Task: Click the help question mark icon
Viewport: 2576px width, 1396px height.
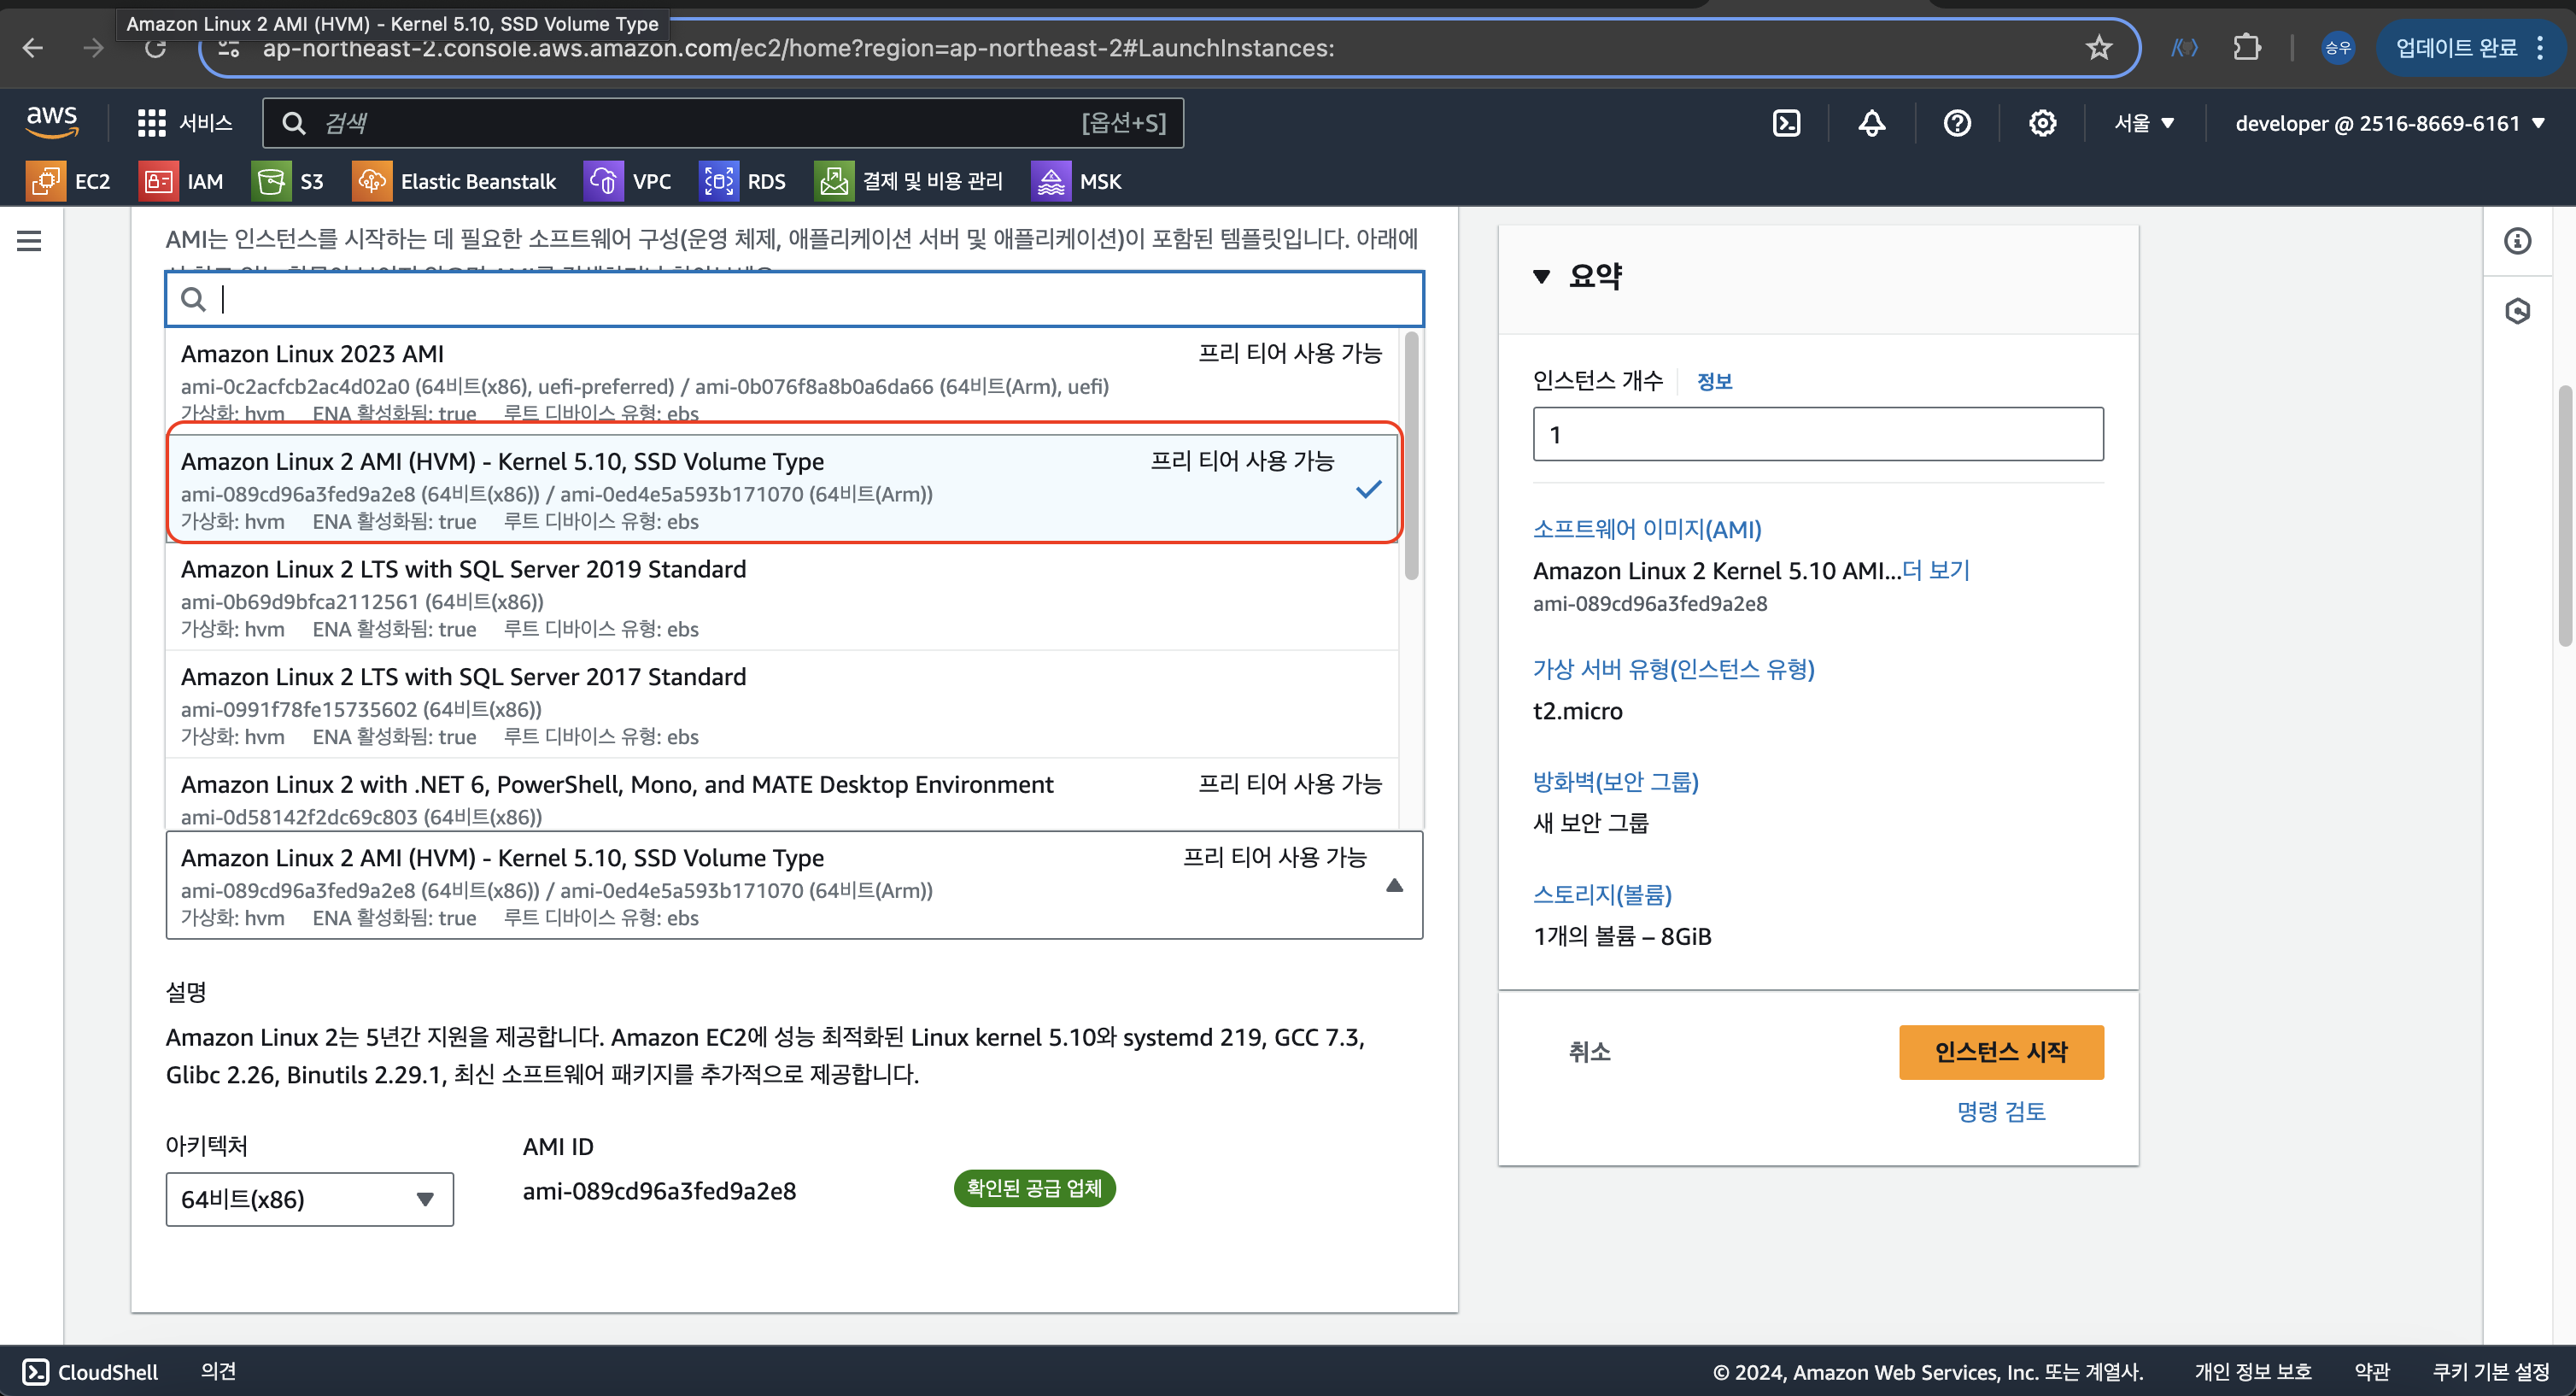Action: pyautogui.click(x=1956, y=123)
